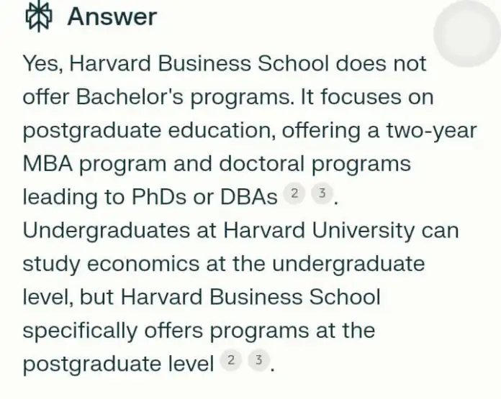Image resolution: width=501 pixels, height=399 pixels.
Task: Tap the floating circular button at top right
Action: [466, 32]
